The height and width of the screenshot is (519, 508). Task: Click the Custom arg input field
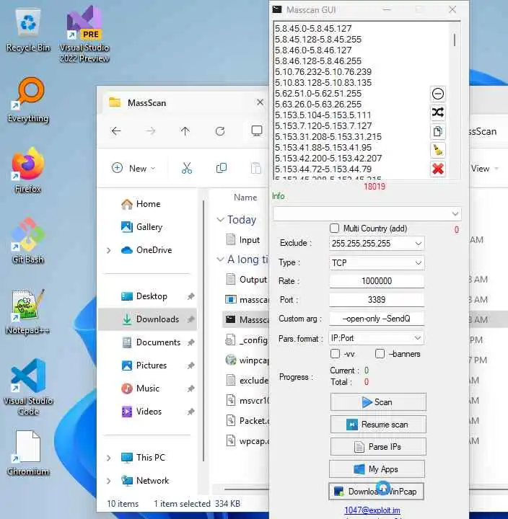click(377, 319)
